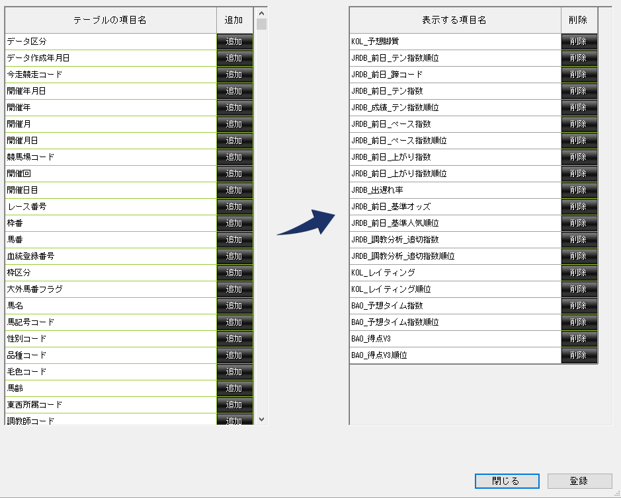Click 追加 button for データ区分 row
621x498 pixels.
(235, 42)
